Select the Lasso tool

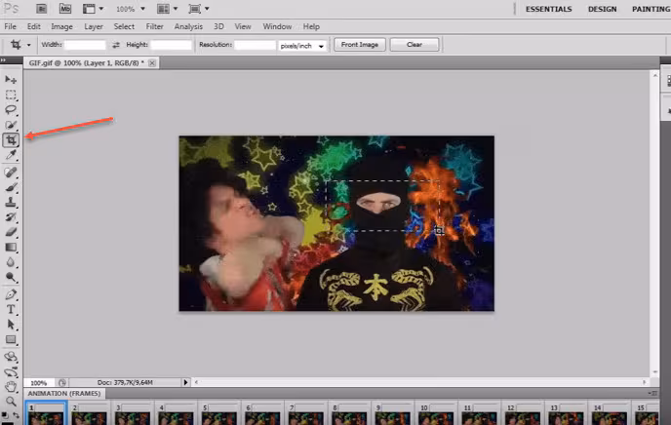click(11, 109)
